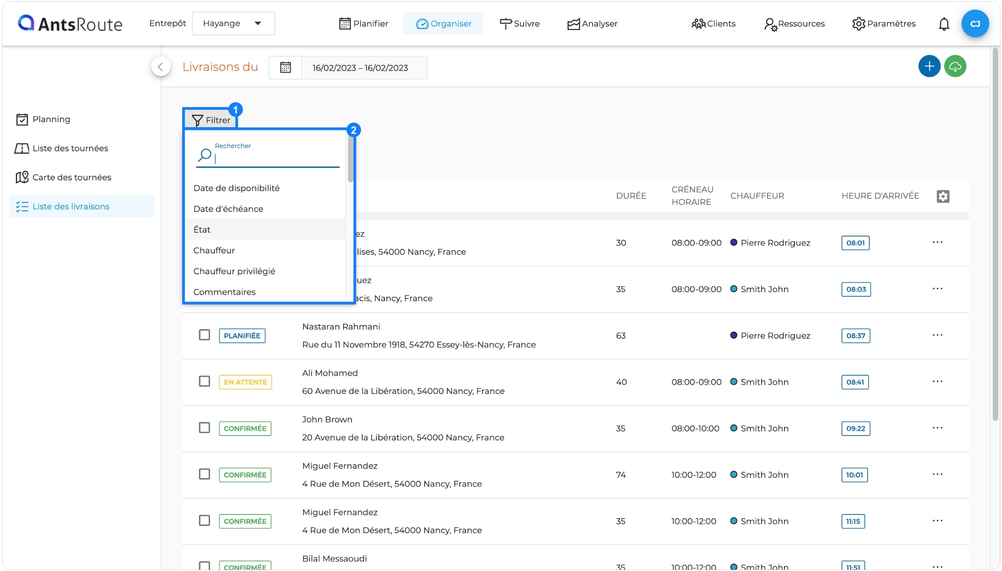Click the page vertical scrollbar
1002x571 pixels.
[995, 234]
